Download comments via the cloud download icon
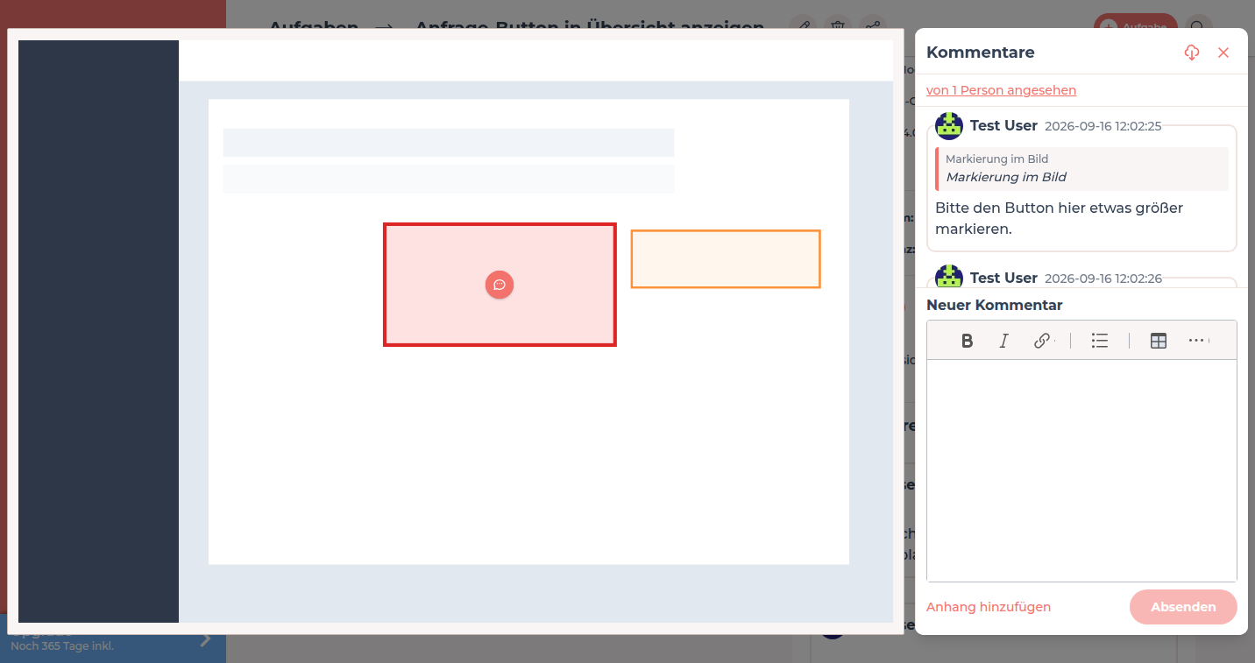The image size is (1255, 663). coord(1191,53)
